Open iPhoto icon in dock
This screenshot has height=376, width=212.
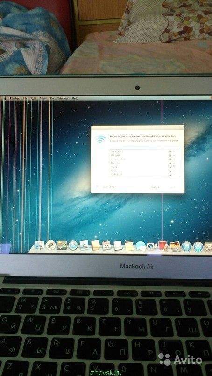175,246
